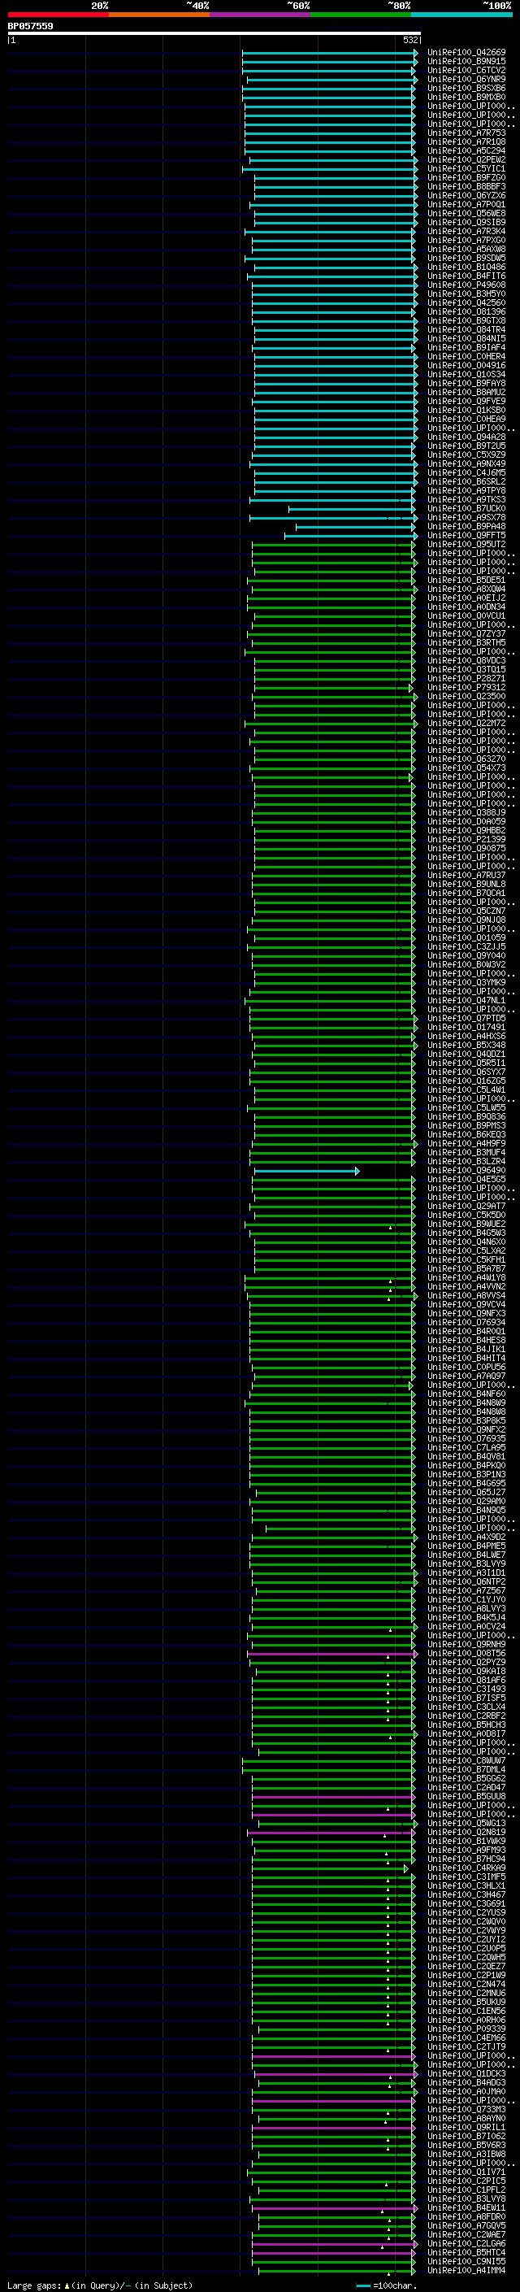The image size is (520, 2292).
Task: Select hit label UniRef100_C4RKA9
Action: click(x=466, y=1868)
